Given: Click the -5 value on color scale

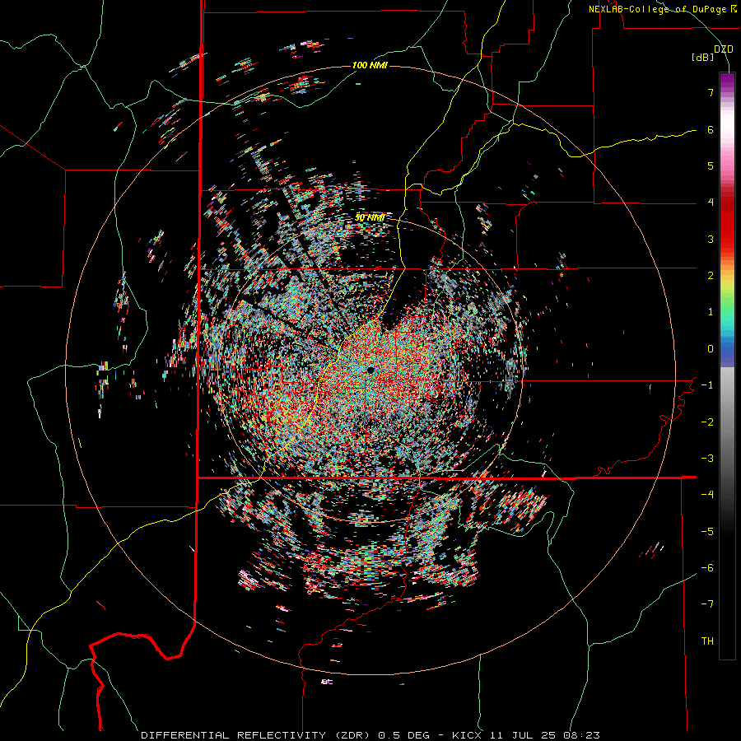Looking at the screenshot, I should click(x=707, y=532).
